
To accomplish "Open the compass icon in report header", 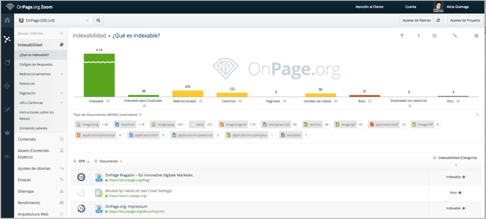I will (x=435, y=36).
